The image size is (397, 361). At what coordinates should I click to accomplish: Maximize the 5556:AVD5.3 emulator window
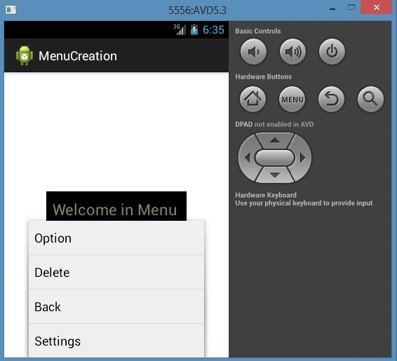pyautogui.click(x=351, y=8)
